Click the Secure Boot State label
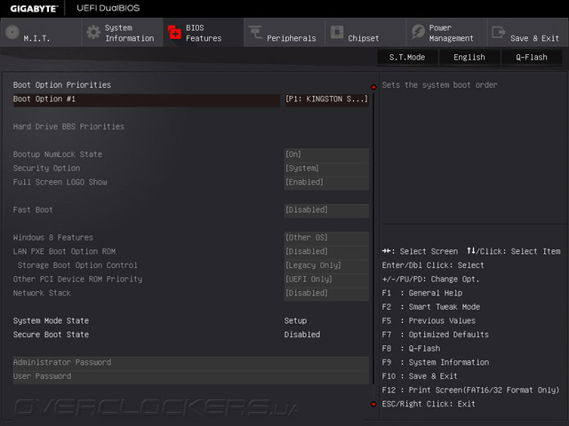 pos(51,335)
